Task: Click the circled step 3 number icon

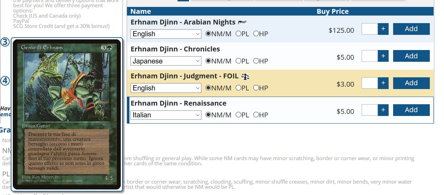Action: pos(5,42)
